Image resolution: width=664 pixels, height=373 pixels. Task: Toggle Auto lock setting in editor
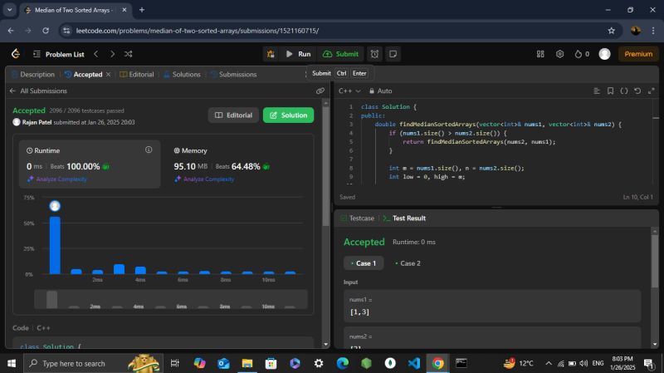(x=380, y=91)
